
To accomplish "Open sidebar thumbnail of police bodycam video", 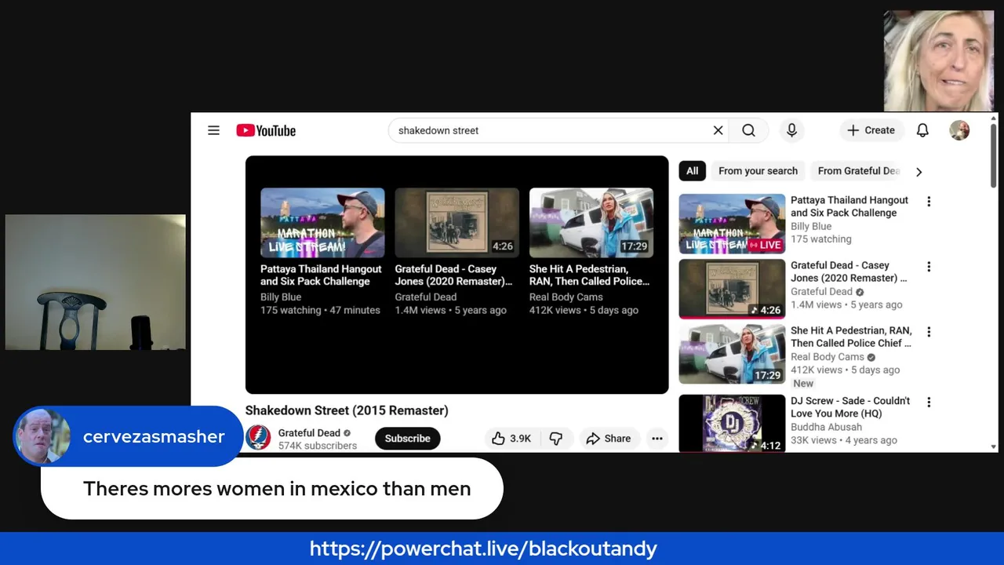I will pyautogui.click(x=732, y=354).
